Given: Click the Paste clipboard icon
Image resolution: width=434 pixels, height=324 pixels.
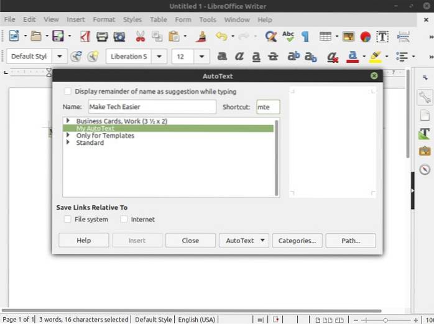Looking at the screenshot, I should click(x=174, y=36).
